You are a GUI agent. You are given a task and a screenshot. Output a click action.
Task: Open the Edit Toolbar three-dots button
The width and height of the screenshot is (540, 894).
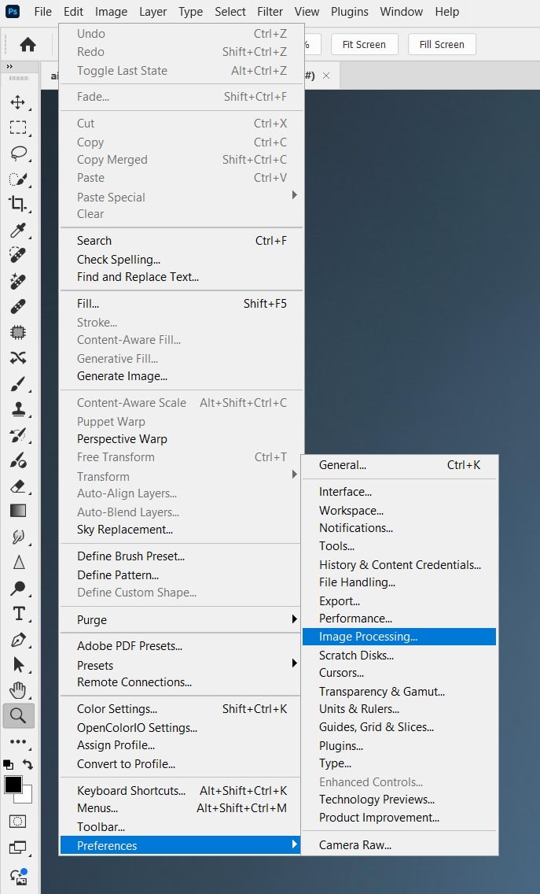point(18,742)
